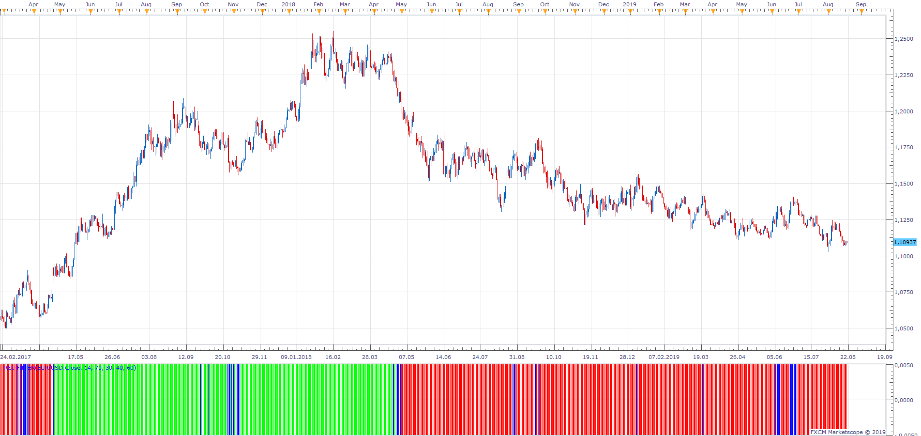Click the 1,2500 price axis label
Viewport: 921px width, 436px height.
(905, 39)
